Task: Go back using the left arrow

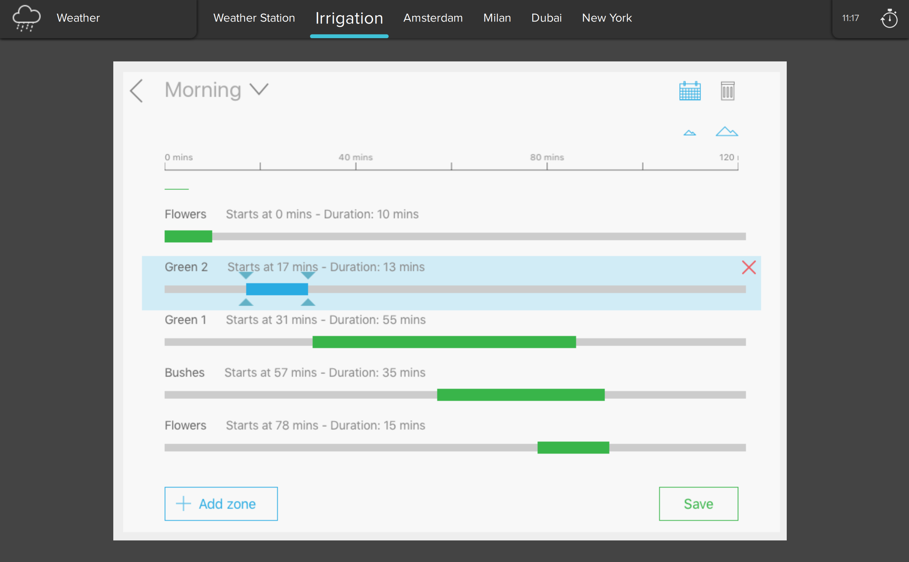Action: 137,91
